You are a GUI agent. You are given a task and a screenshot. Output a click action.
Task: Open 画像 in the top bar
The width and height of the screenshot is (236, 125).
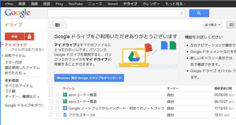(x=34, y=4)
